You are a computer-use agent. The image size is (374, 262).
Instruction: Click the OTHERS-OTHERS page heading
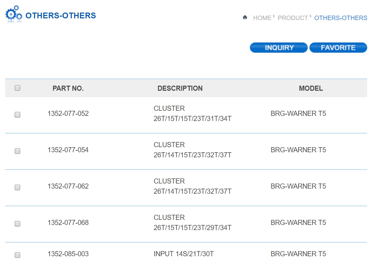pyautogui.click(x=61, y=16)
